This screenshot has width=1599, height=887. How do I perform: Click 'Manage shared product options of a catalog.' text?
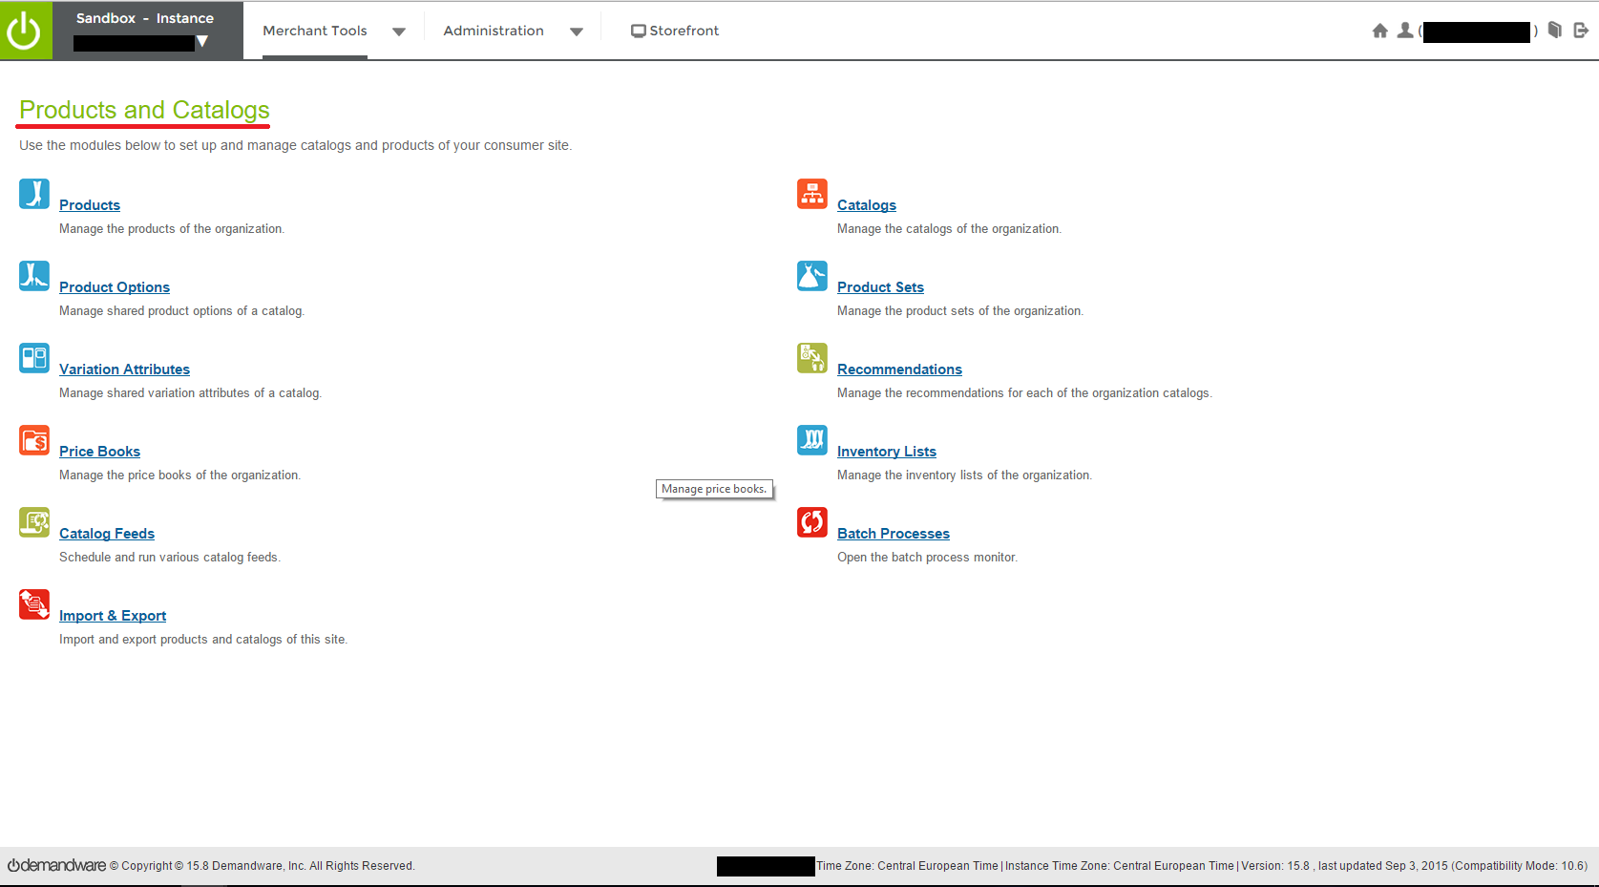(x=181, y=311)
